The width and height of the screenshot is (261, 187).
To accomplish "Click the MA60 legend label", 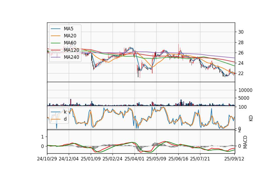I will (x=70, y=43).
